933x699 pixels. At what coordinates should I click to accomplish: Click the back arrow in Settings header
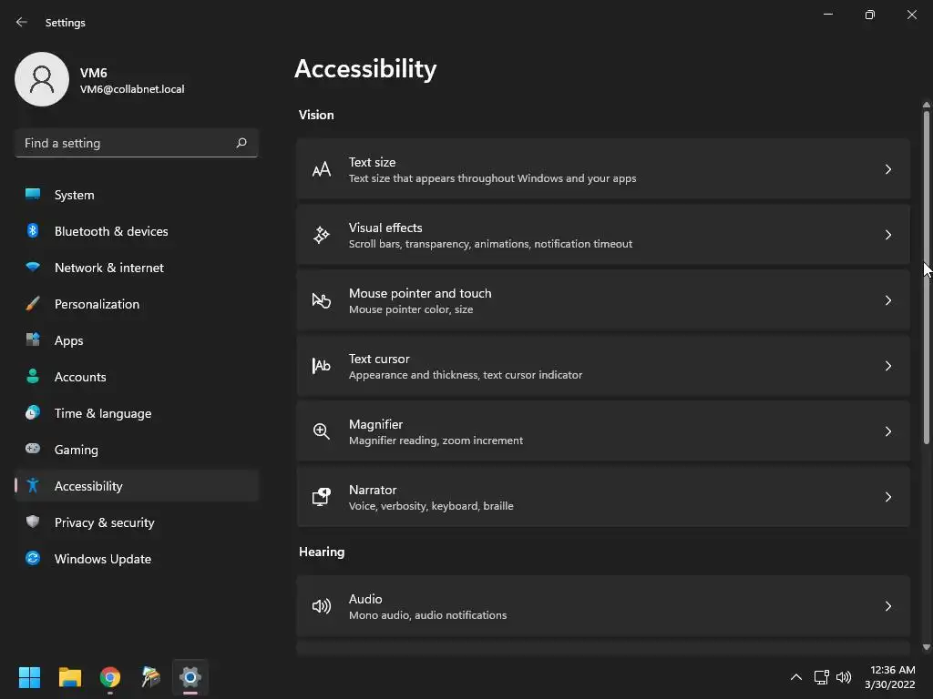tap(22, 22)
